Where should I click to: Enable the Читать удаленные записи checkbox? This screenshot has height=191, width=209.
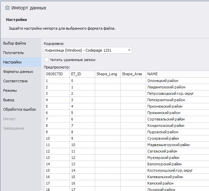point(47,60)
